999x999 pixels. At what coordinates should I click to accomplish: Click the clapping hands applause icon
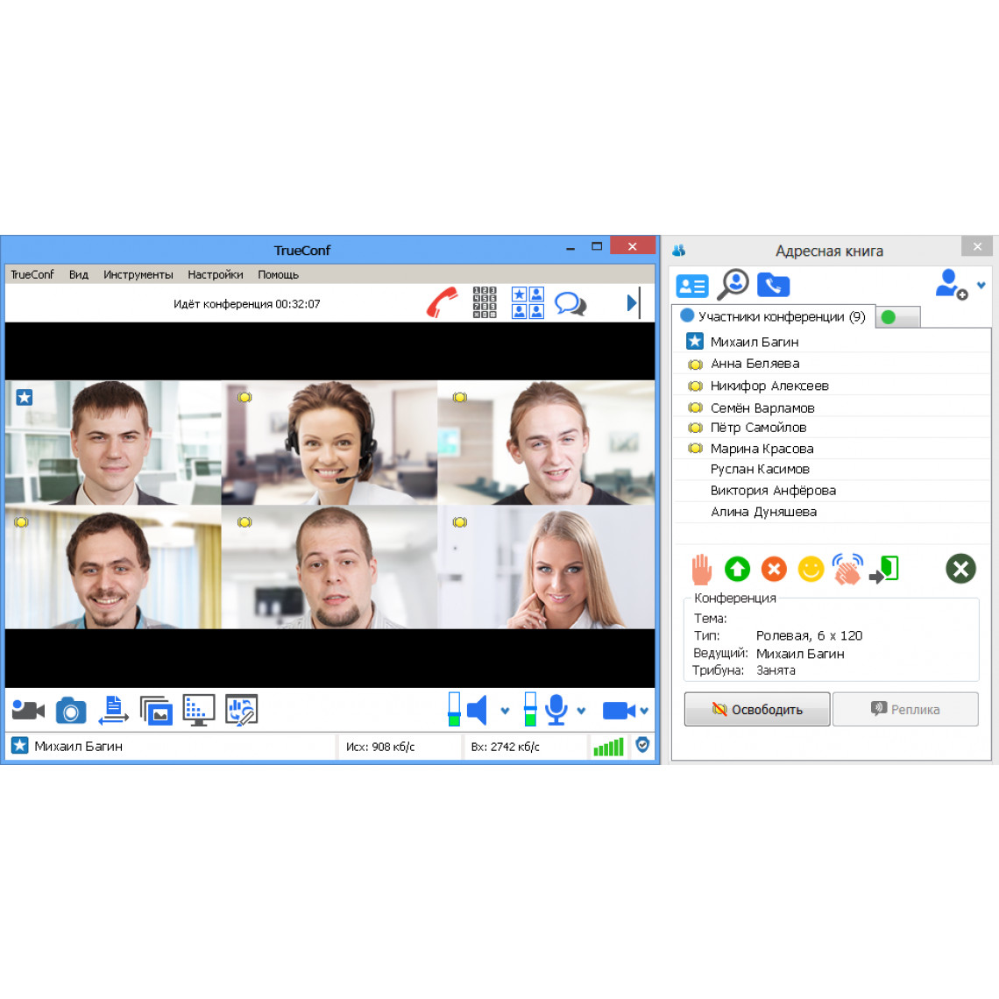point(847,569)
